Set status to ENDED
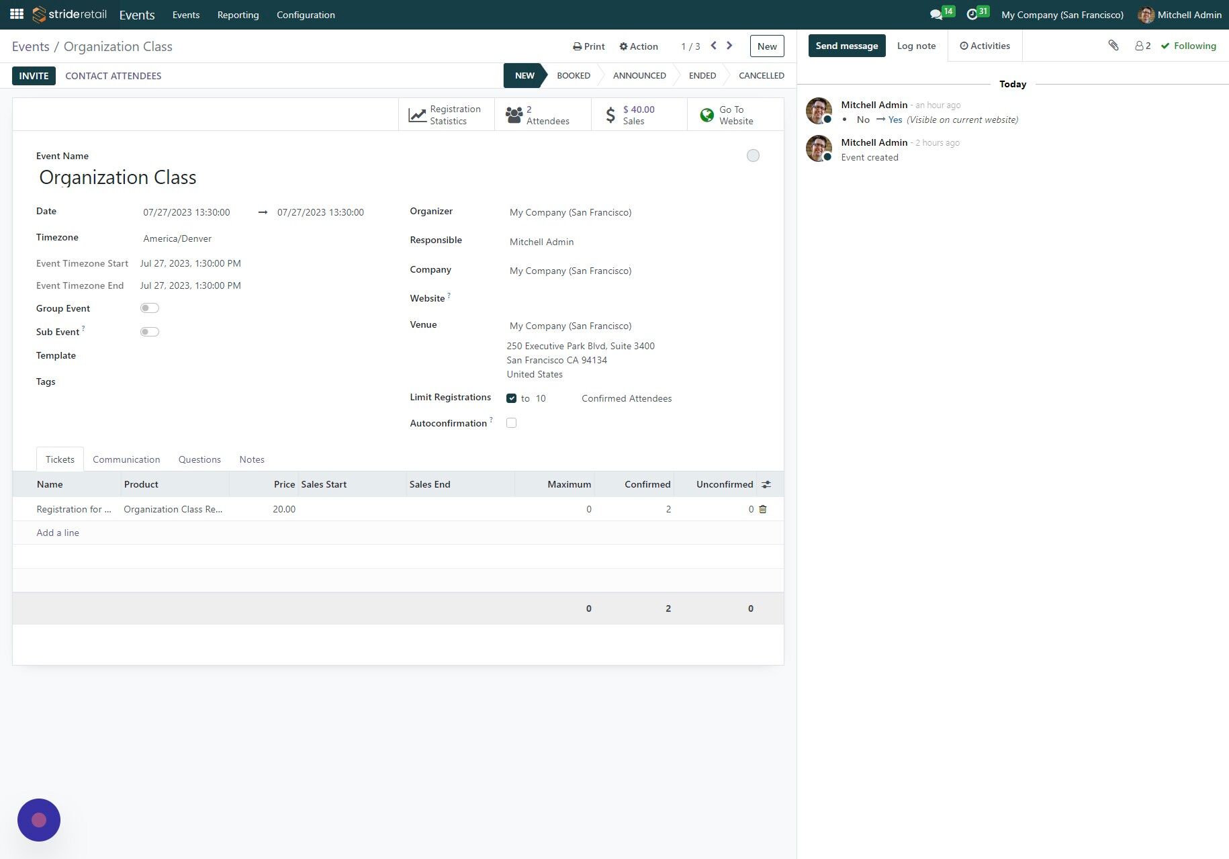The image size is (1229, 859). [702, 75]
